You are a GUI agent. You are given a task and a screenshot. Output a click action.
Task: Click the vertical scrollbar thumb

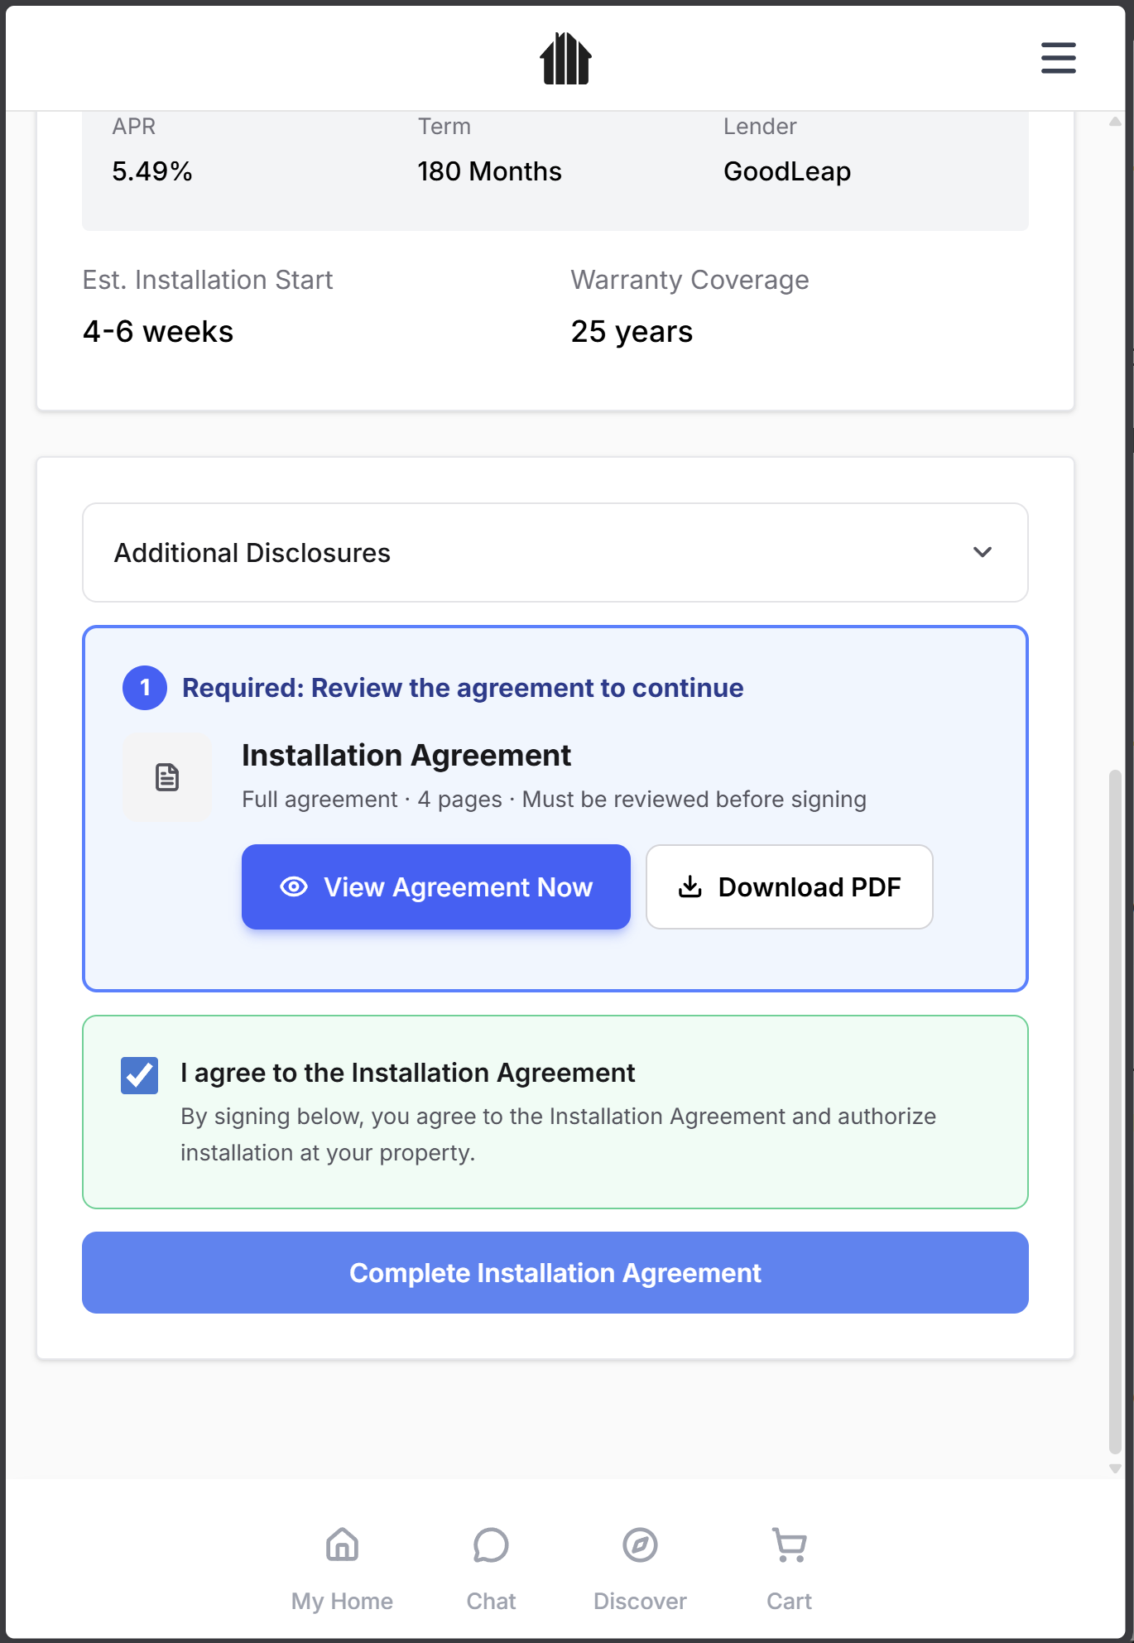click(1115, 1109)
